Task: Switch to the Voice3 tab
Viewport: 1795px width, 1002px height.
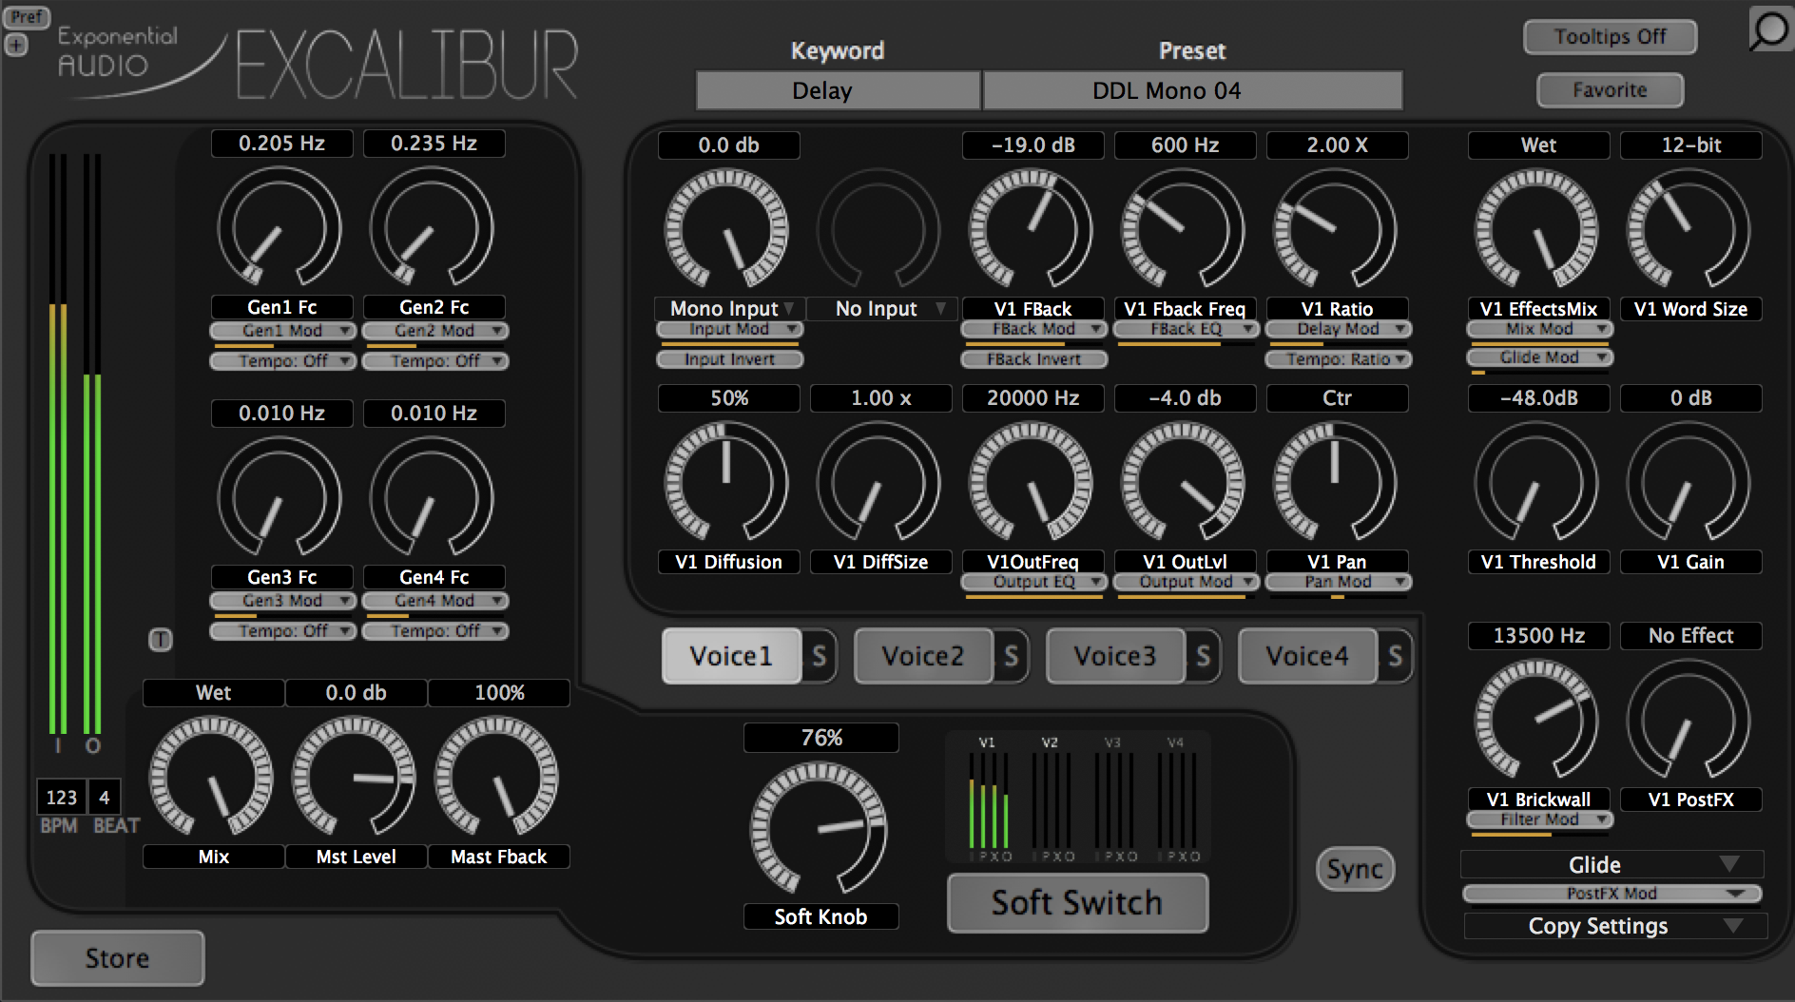Action: pos(1115,656)
